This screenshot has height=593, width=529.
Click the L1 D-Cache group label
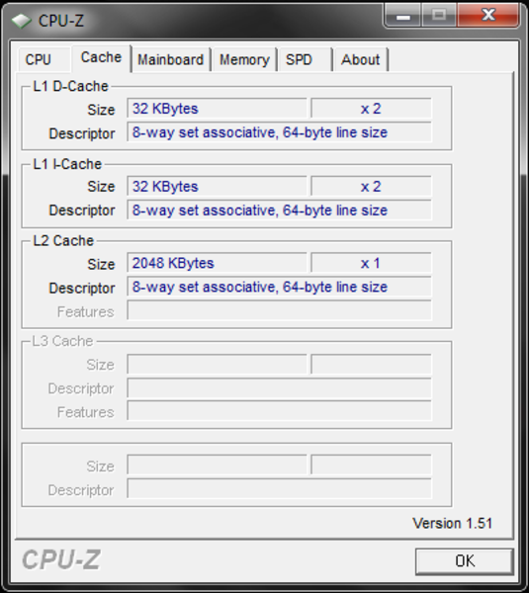point(71,86)
